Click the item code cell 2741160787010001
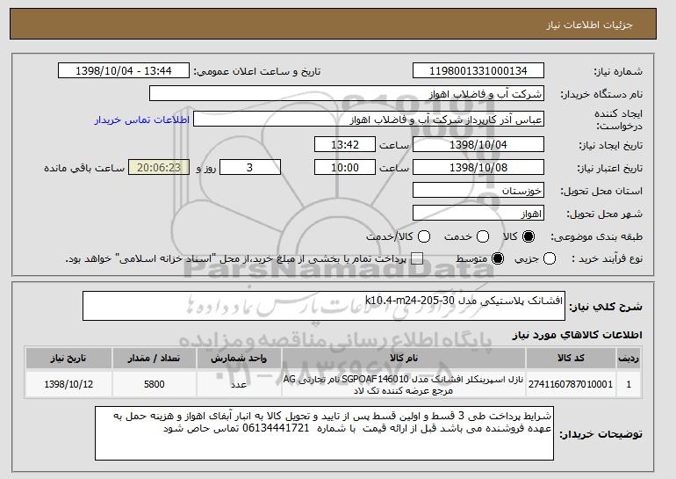676x479 pixels. pyautogui.click(x=571, y=384)
